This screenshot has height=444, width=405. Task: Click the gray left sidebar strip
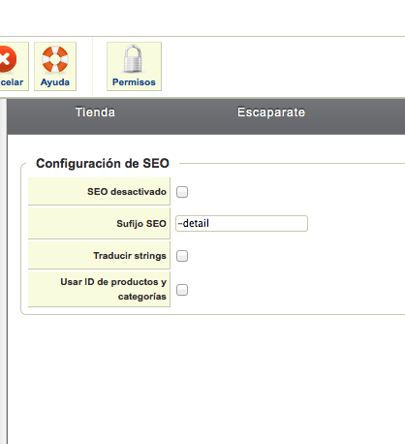[3, 271]
